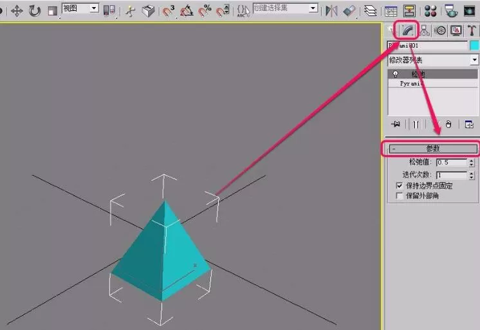Toggle the Spinner Snap icon
Screen dimensions: 480x330
point(223,11)
